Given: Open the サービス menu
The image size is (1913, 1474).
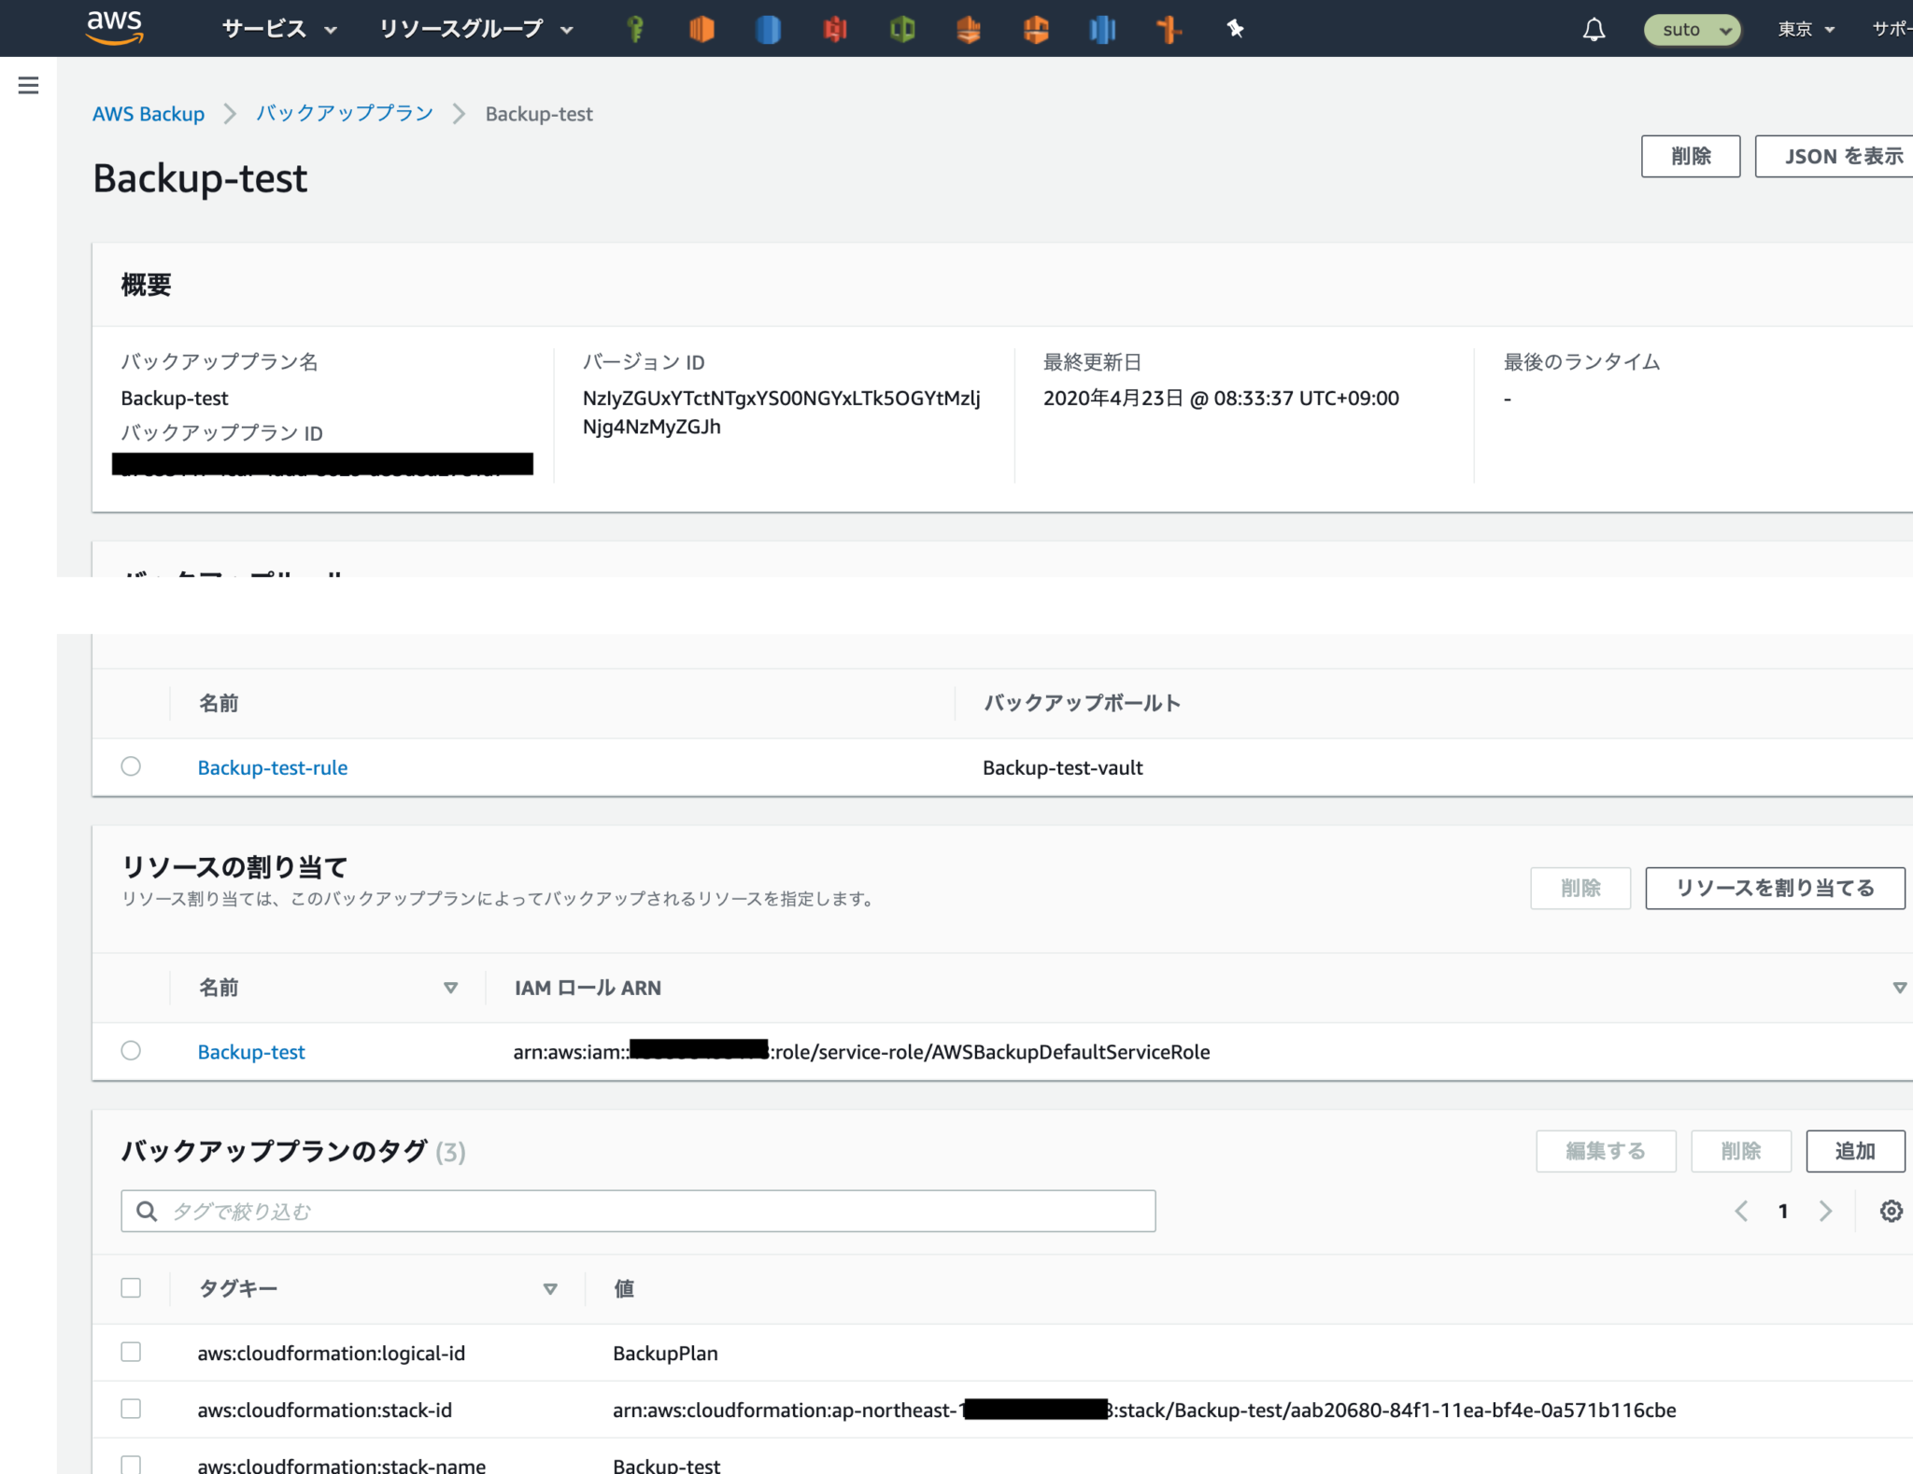Looking at the screenshot, I should coord(264,29).
